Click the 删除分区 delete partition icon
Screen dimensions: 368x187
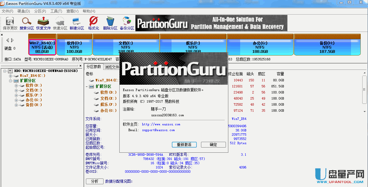pyautogui.click(x=110, y=23)
